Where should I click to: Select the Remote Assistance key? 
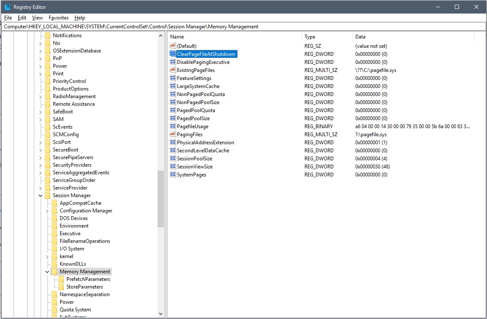pos(74,104)
